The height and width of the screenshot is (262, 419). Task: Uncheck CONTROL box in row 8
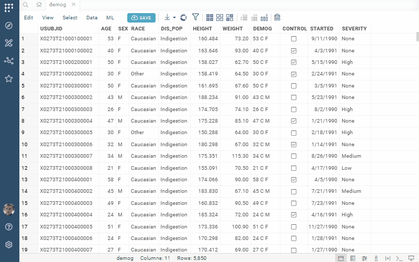pyautogui.click(x=294, y=121)
